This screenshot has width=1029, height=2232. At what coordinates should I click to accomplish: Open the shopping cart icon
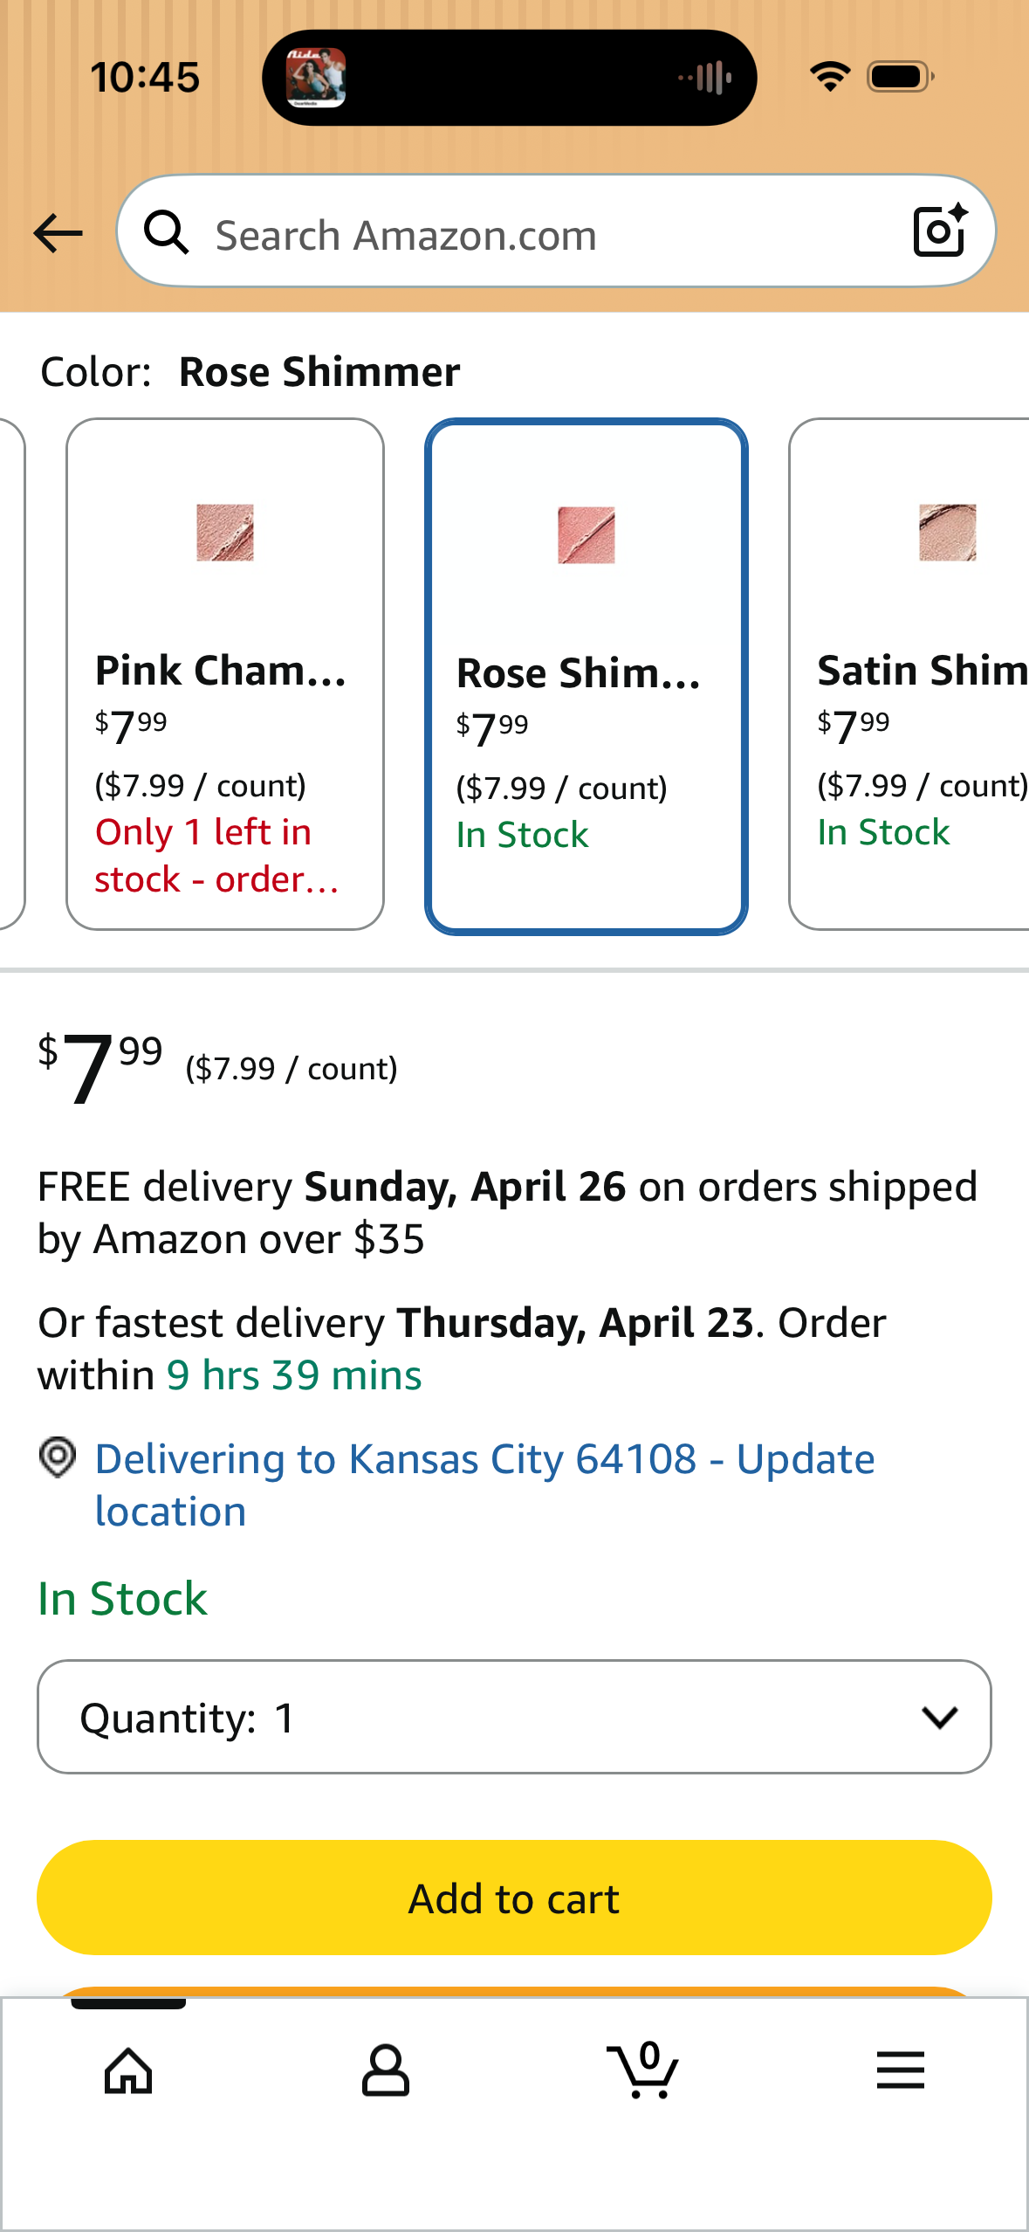(643, 2070)
